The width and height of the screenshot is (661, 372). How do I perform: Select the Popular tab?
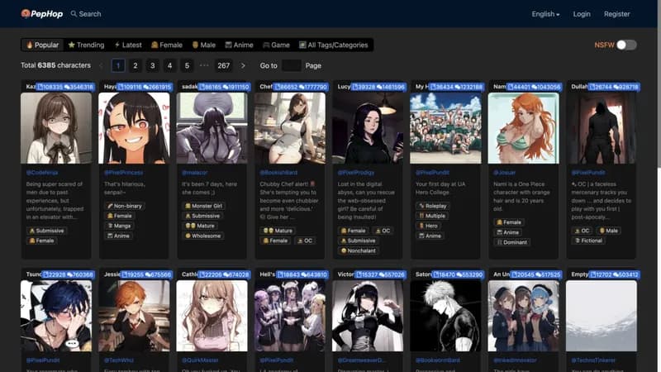click(43, 45)
